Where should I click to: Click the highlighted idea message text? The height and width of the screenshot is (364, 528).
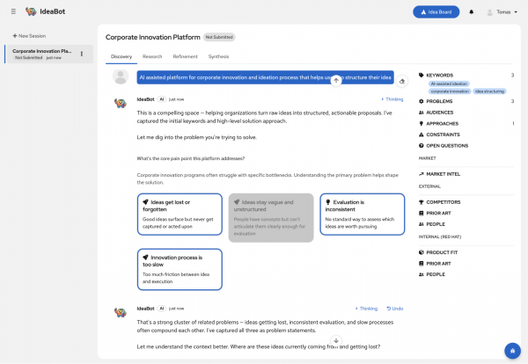click(x=266, y=77)
